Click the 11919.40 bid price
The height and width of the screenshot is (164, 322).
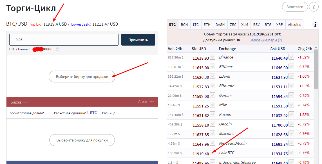tap(201, 154)
